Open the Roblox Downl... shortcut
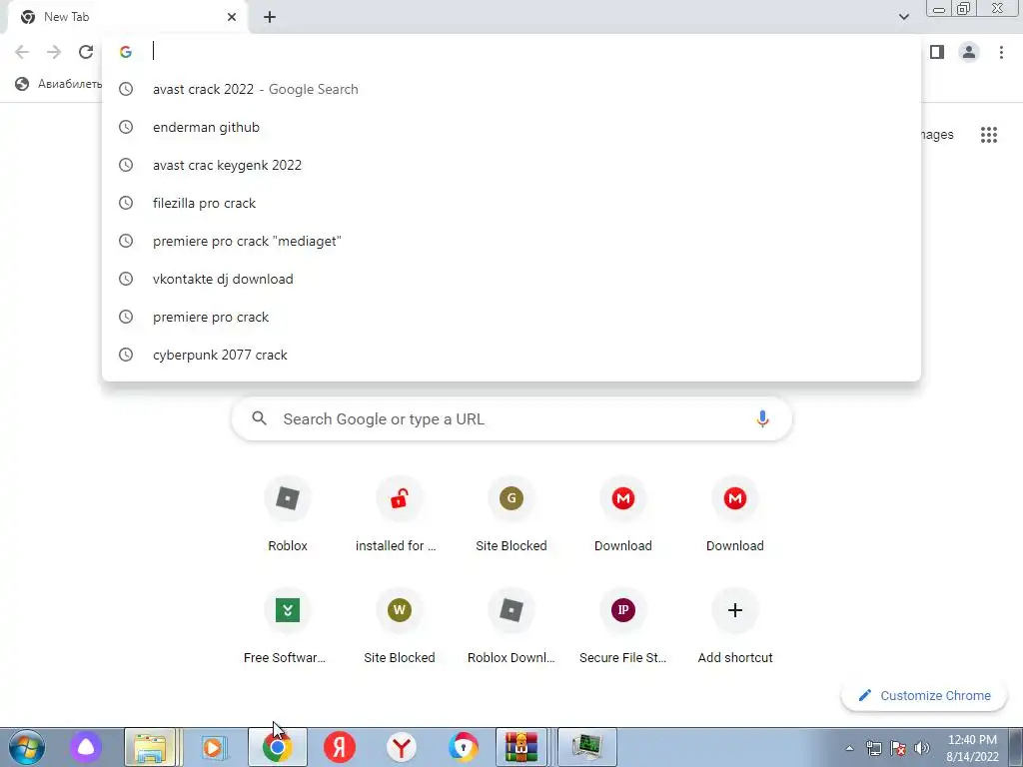 [511, 626]
